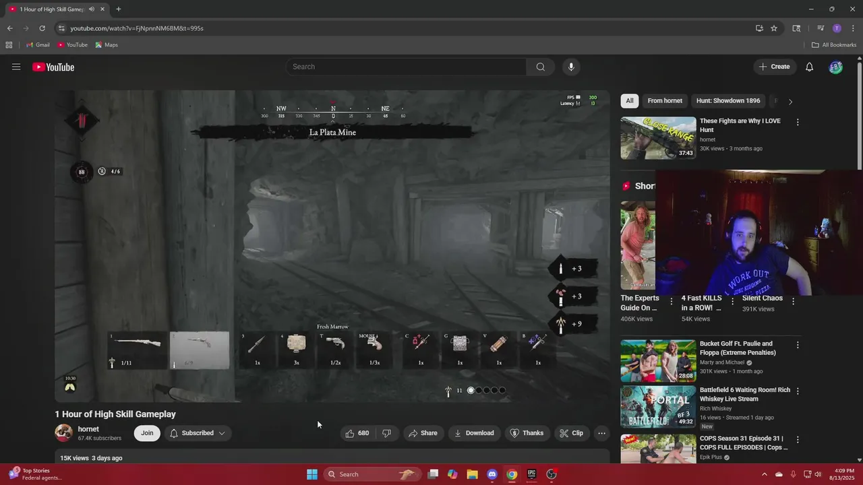Select the 'All' filter chip
Viewport: 863px width, 485px height.
(630, 101)
